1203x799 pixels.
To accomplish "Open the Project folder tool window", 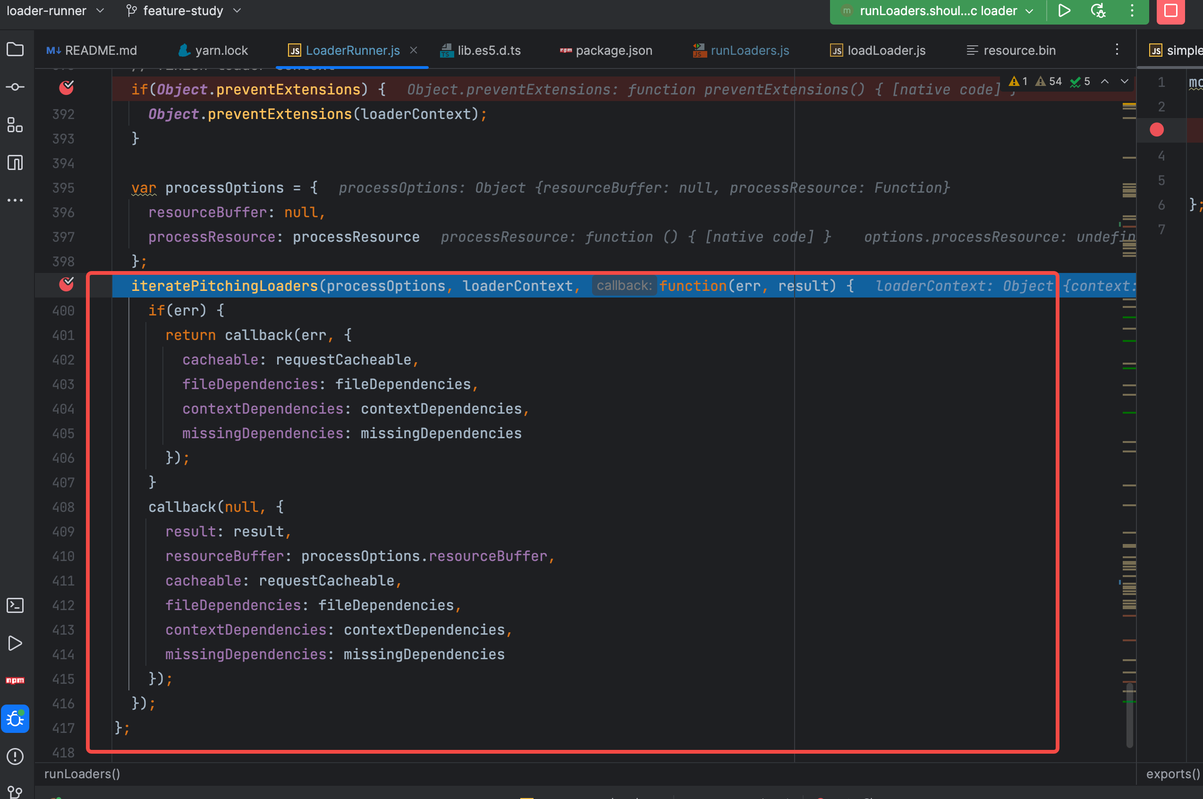I will (15, 50).
